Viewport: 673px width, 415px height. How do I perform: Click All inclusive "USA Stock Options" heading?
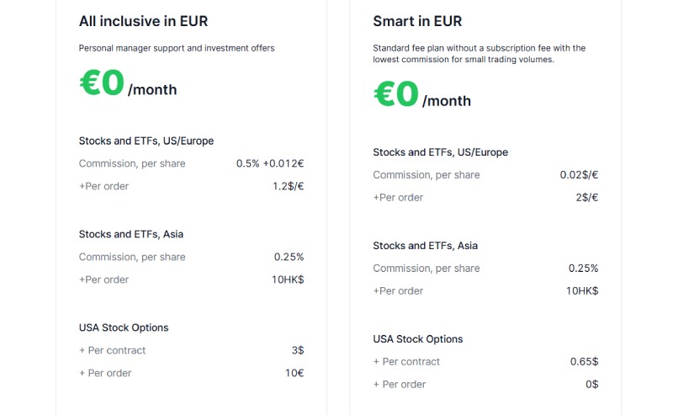point(124,327)
